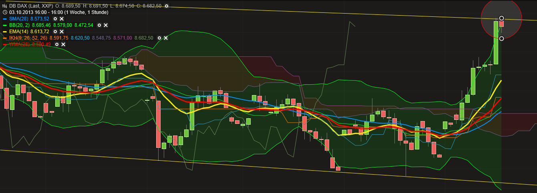
Task: Click the yellow EMA(14) color marker
Action: click(x=5, y=32)
